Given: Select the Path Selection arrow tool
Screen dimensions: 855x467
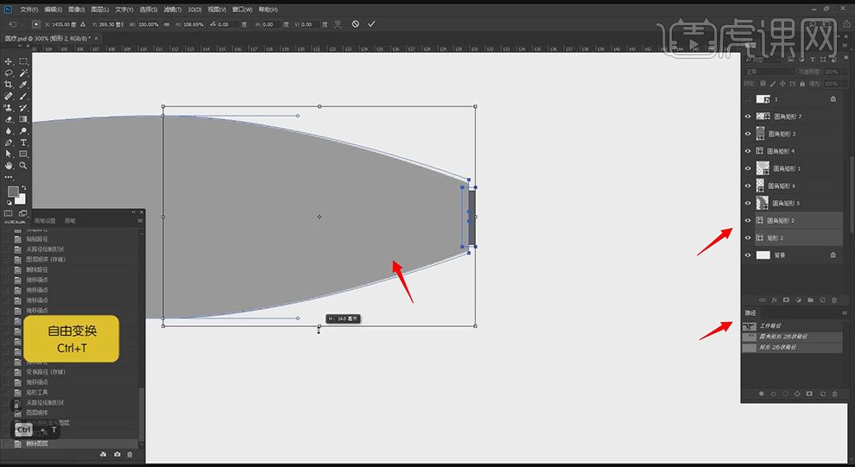Looking at the screenshot, I should pyautogui.click(x=8, y=154).
